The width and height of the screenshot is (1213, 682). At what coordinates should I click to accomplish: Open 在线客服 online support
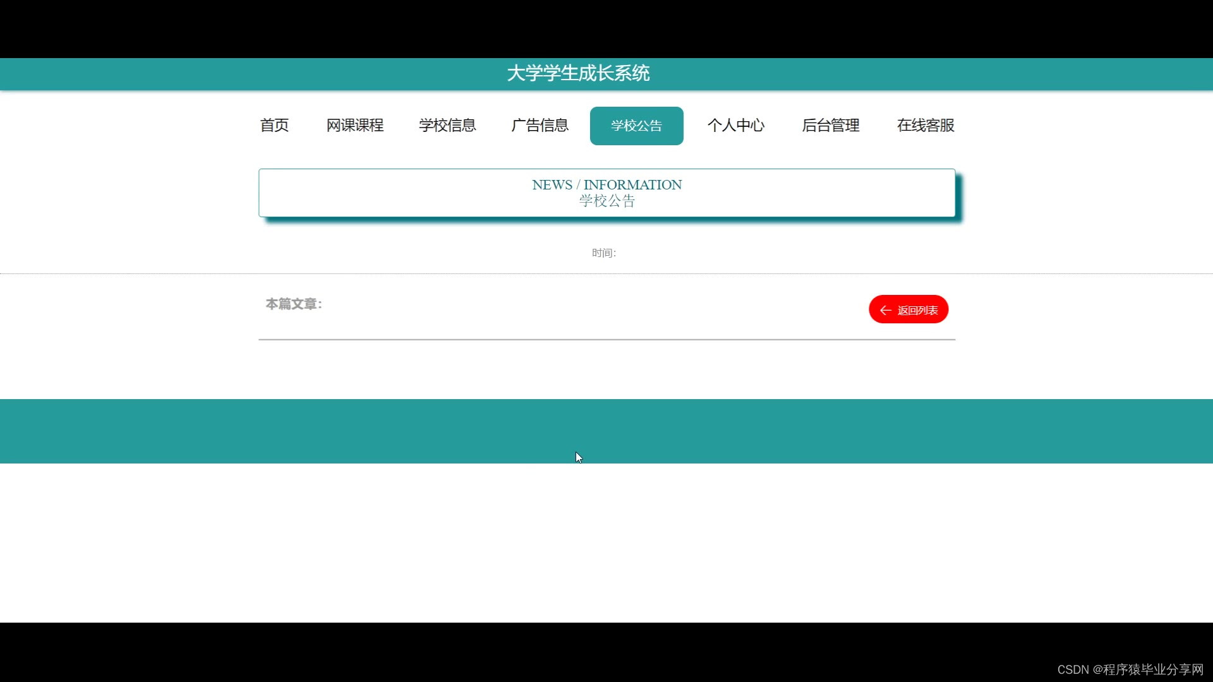925,126
